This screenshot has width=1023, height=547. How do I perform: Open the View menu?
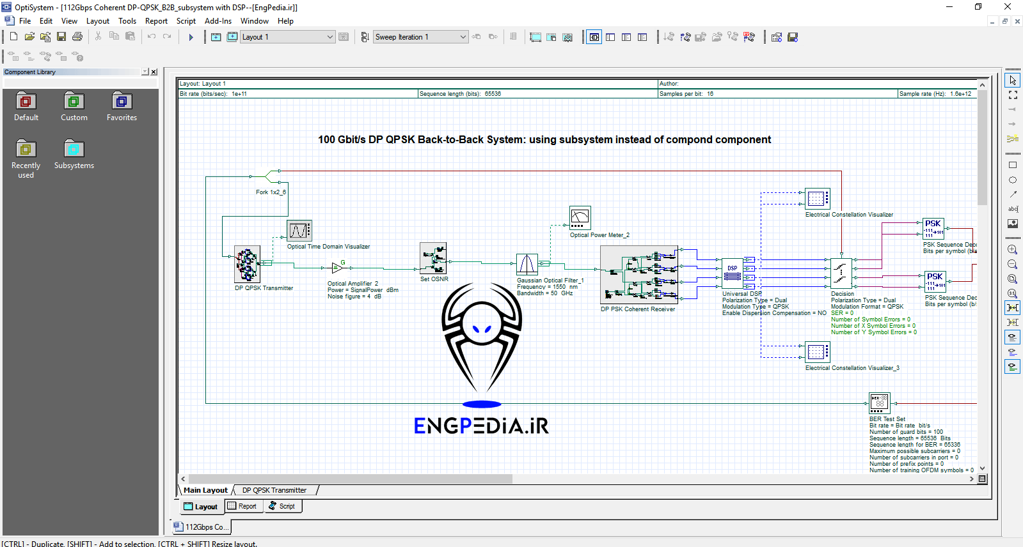[x=69, y=21]
